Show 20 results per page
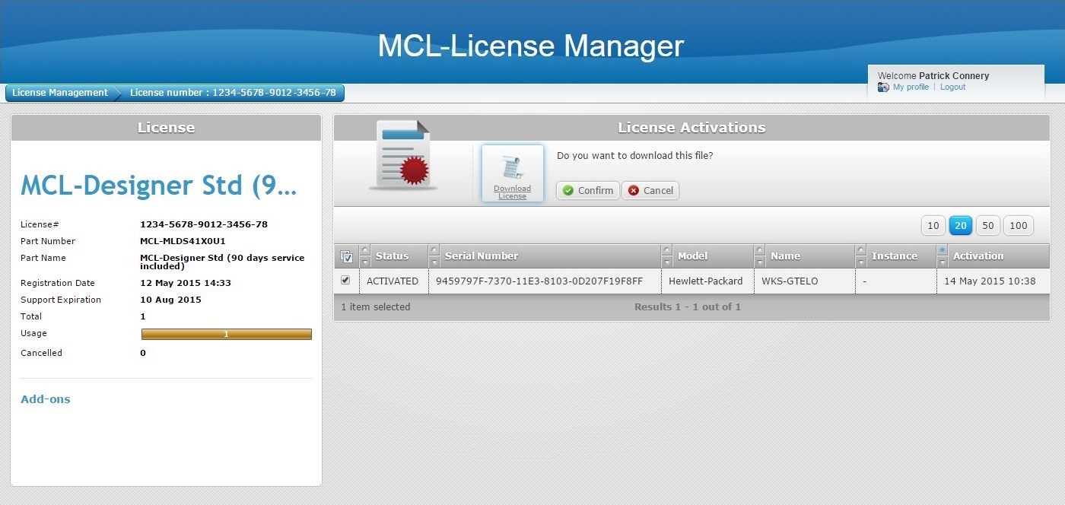This screenshot has height=505, width=1065. (x=961, y=225)
